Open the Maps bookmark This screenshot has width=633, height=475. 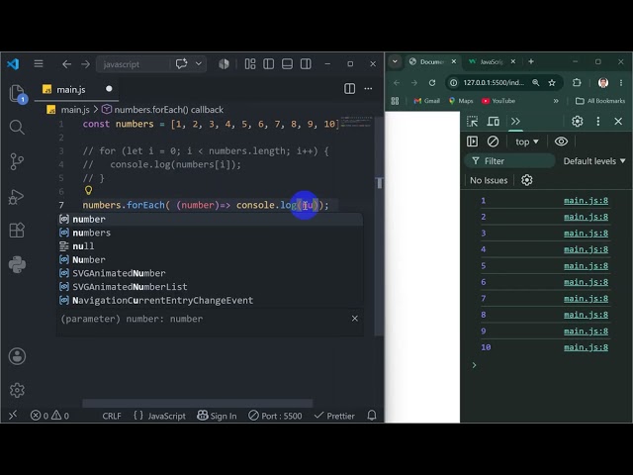click(461, 101)
